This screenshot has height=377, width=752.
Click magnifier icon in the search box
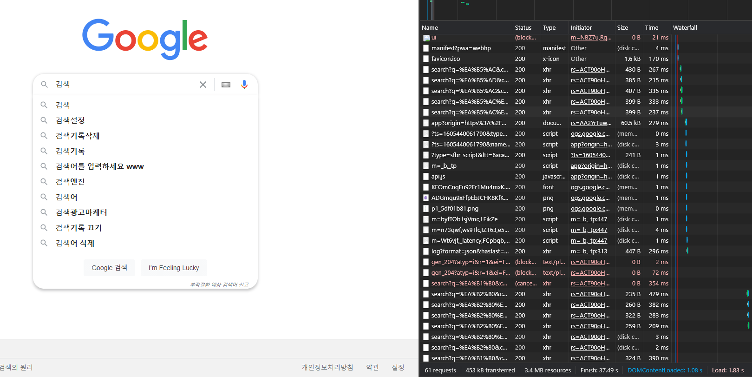[x=44, y=84]
